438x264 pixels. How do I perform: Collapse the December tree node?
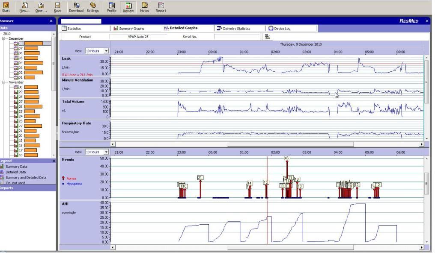tap(3, 38)
